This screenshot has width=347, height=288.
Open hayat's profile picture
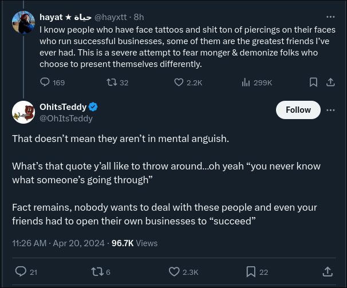23,22
